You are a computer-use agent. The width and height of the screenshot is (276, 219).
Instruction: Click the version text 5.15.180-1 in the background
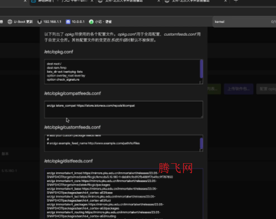9,171
